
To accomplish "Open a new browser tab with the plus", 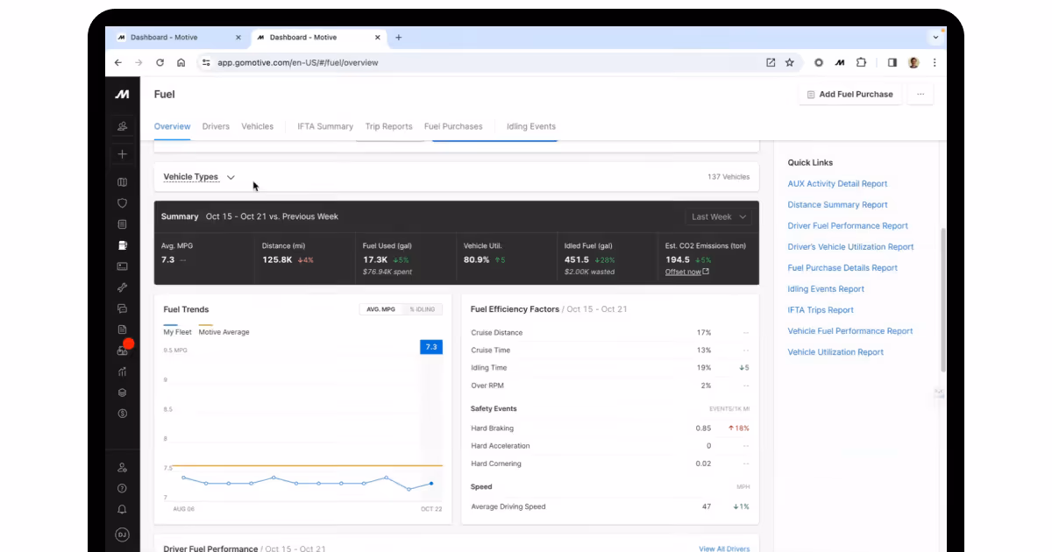I will click(x=399, y=38).
